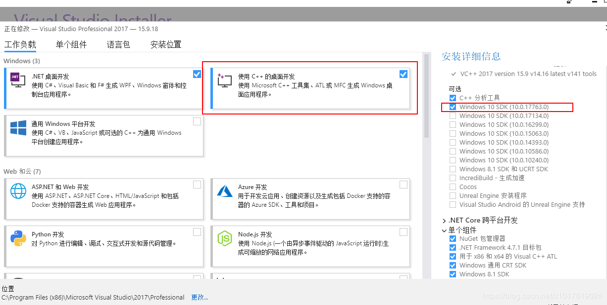Image resolution: width=607 pixels, height=305 pixels.
Task: Uncheck the Windows 8.1 SDK component
Action: click(x=453, y=274)
